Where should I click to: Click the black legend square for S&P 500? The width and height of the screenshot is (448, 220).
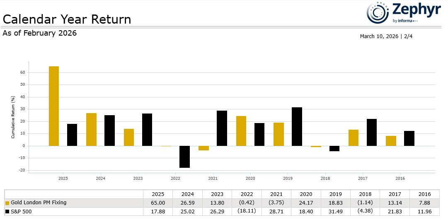coord(7,212)
